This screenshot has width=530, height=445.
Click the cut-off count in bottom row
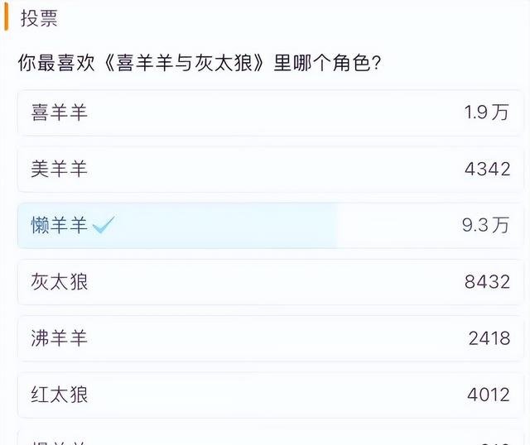[x=494, y=441]
